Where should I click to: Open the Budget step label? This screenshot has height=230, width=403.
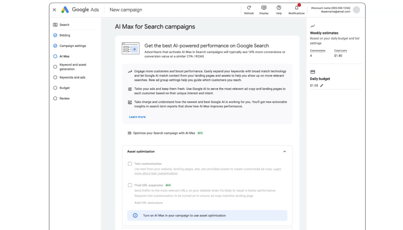[65, 88]
